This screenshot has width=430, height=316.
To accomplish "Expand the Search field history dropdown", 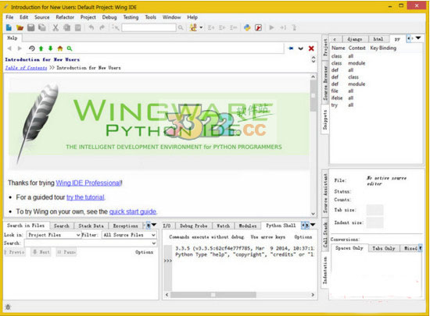I will (154, 243).
